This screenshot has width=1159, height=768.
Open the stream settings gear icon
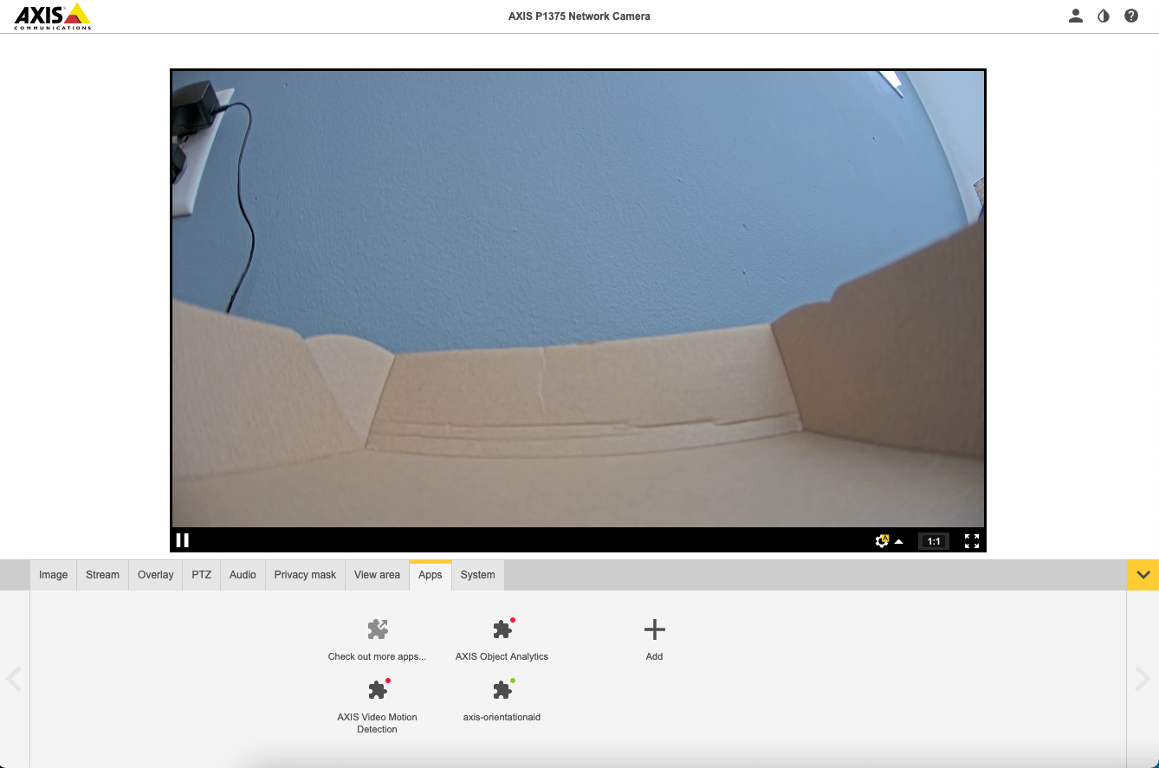point(882,540)
